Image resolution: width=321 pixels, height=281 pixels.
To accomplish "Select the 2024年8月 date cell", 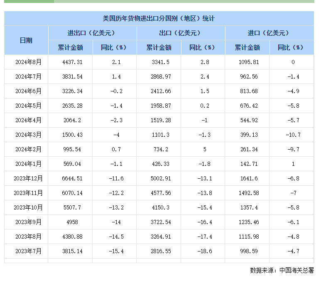I will [28, 62].
